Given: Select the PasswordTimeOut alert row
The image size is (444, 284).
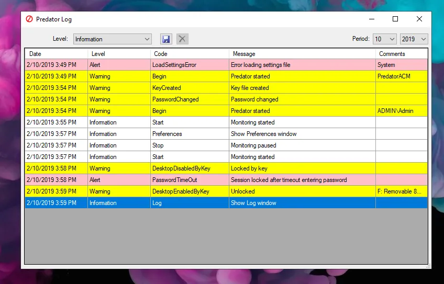Looking at the screenshot, I should (x=174, y=180).
